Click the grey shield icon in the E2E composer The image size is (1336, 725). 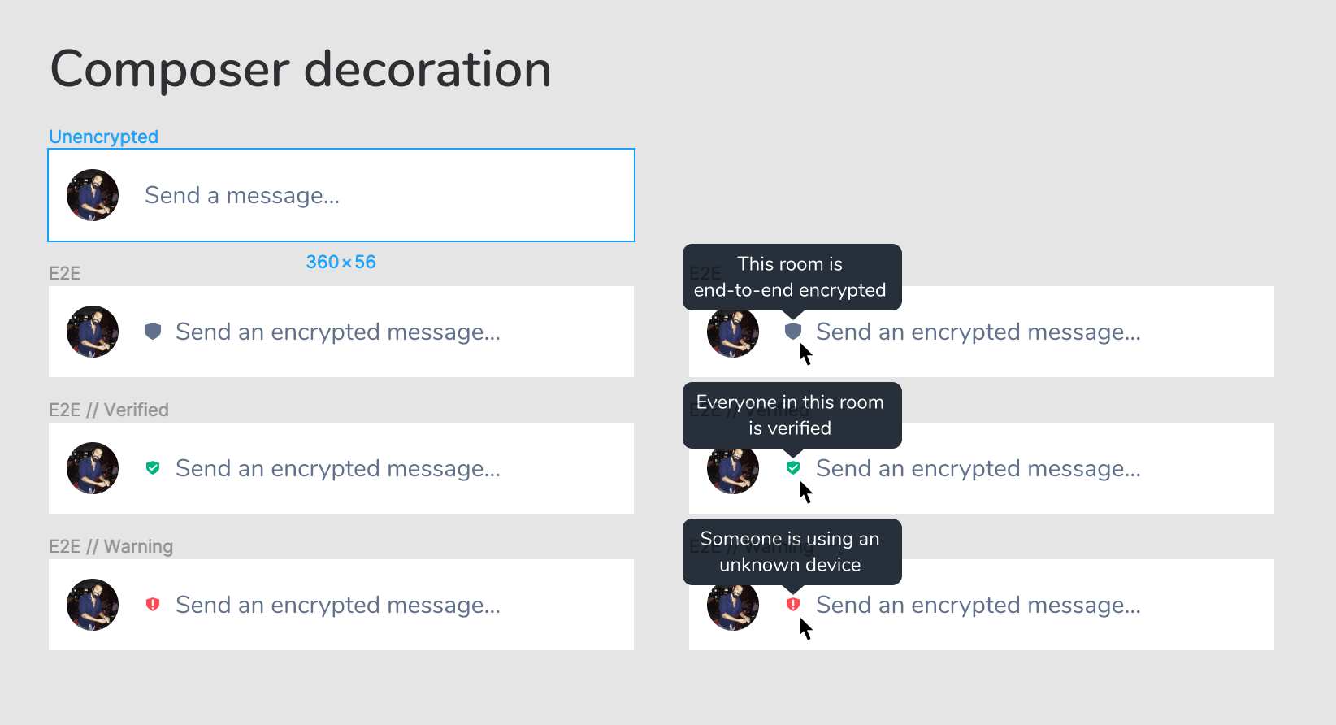click(154, 332)
